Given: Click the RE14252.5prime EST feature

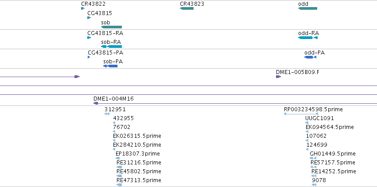Looking at the screenshot, I should point(314,176).
